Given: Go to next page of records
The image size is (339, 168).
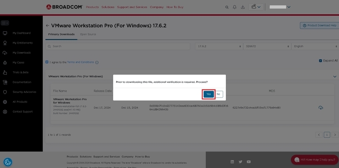Looking at the screenshot, I should point(335,134).
